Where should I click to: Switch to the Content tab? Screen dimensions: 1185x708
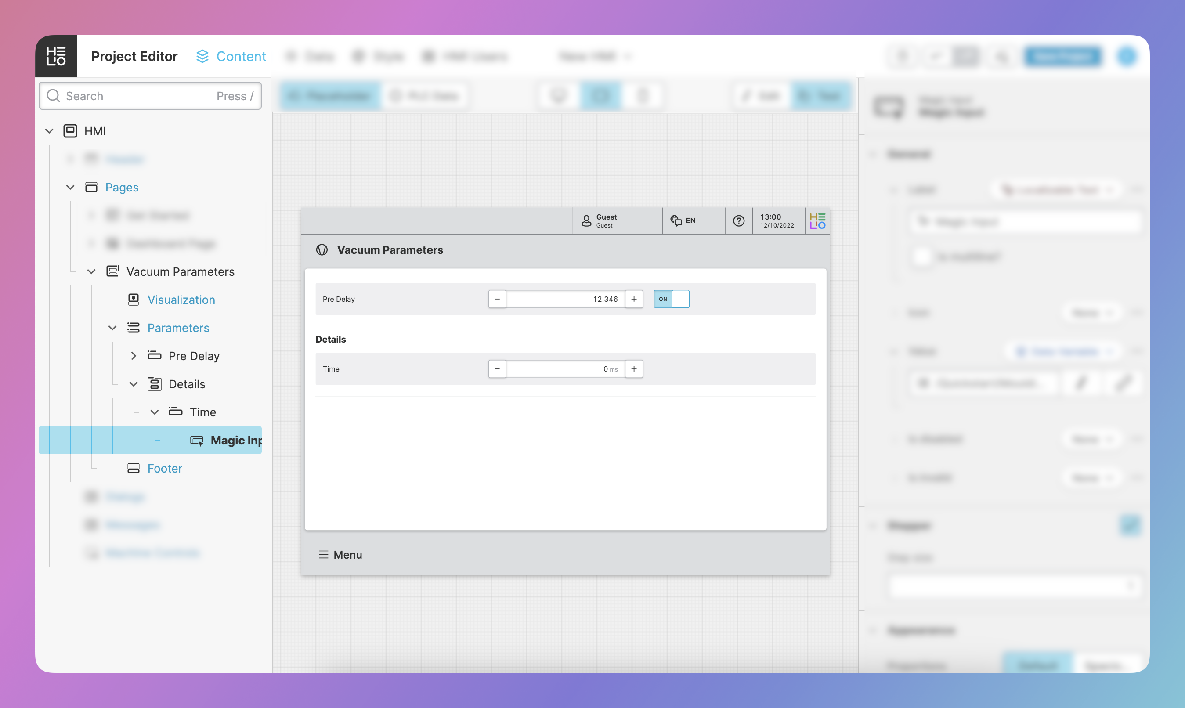click(x=231, y=56)
